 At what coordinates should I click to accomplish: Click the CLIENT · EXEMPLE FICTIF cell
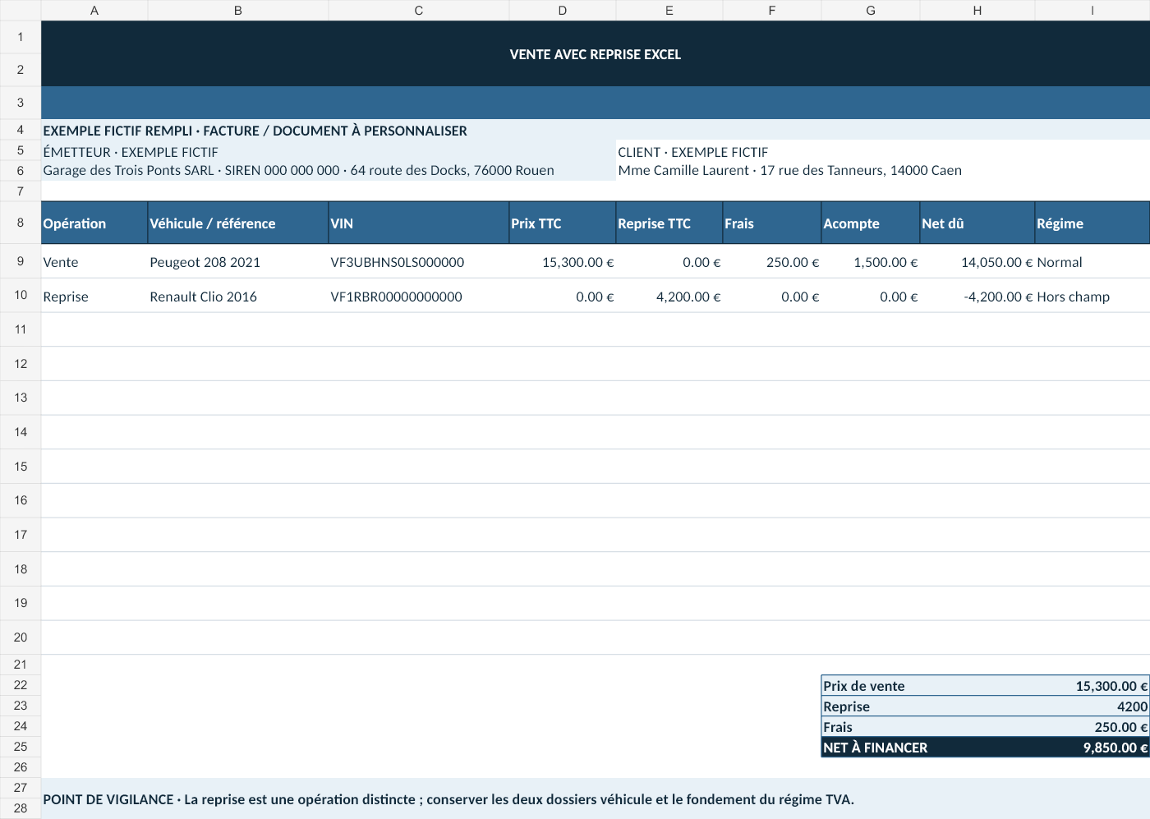pos(883,152)
